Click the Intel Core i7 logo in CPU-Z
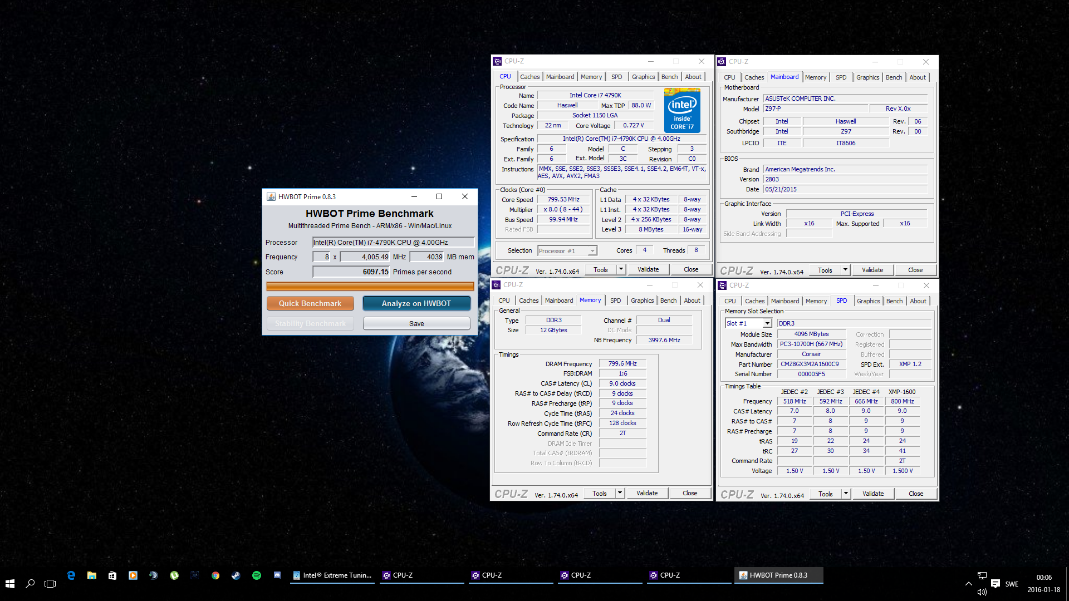Viewport: 1069px width, 601px height. click(682, 110)
